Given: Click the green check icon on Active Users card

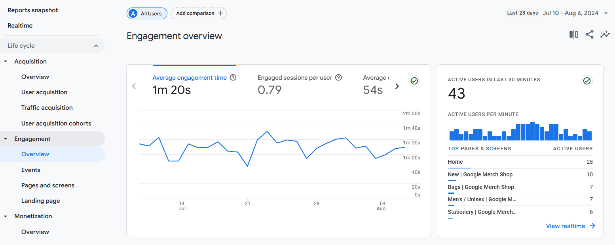Looking at the screenshot, I should pos(587,81).
